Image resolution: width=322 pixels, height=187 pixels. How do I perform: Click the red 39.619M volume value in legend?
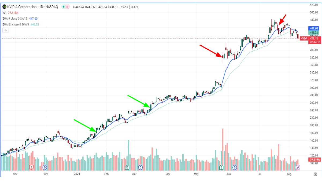13,13
